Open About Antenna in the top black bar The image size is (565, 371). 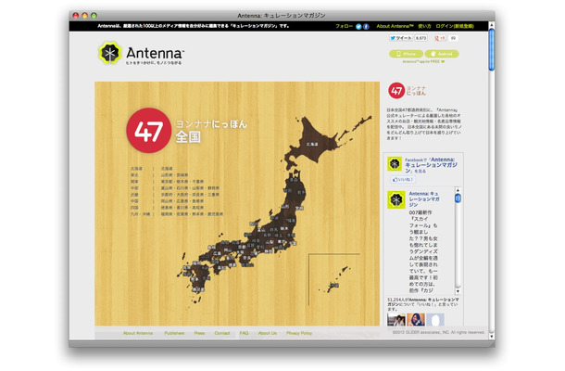[395, 26]
